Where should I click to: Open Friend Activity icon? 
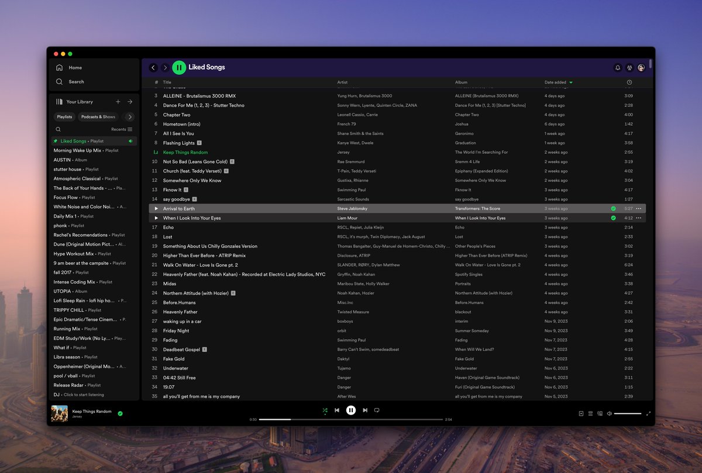coord(629,68)
